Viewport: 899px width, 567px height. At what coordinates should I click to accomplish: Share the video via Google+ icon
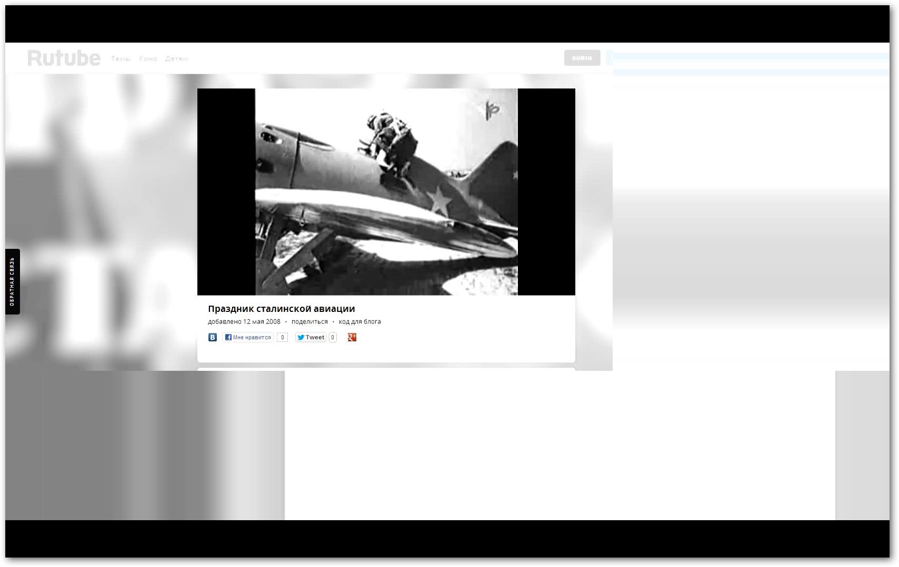(x=352, y=337)
